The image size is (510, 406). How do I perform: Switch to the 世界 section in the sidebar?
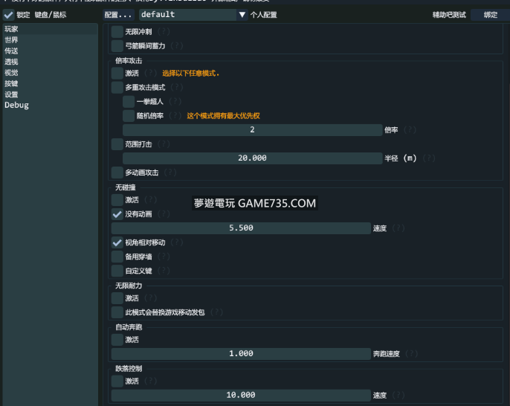[x=12, y=40]
